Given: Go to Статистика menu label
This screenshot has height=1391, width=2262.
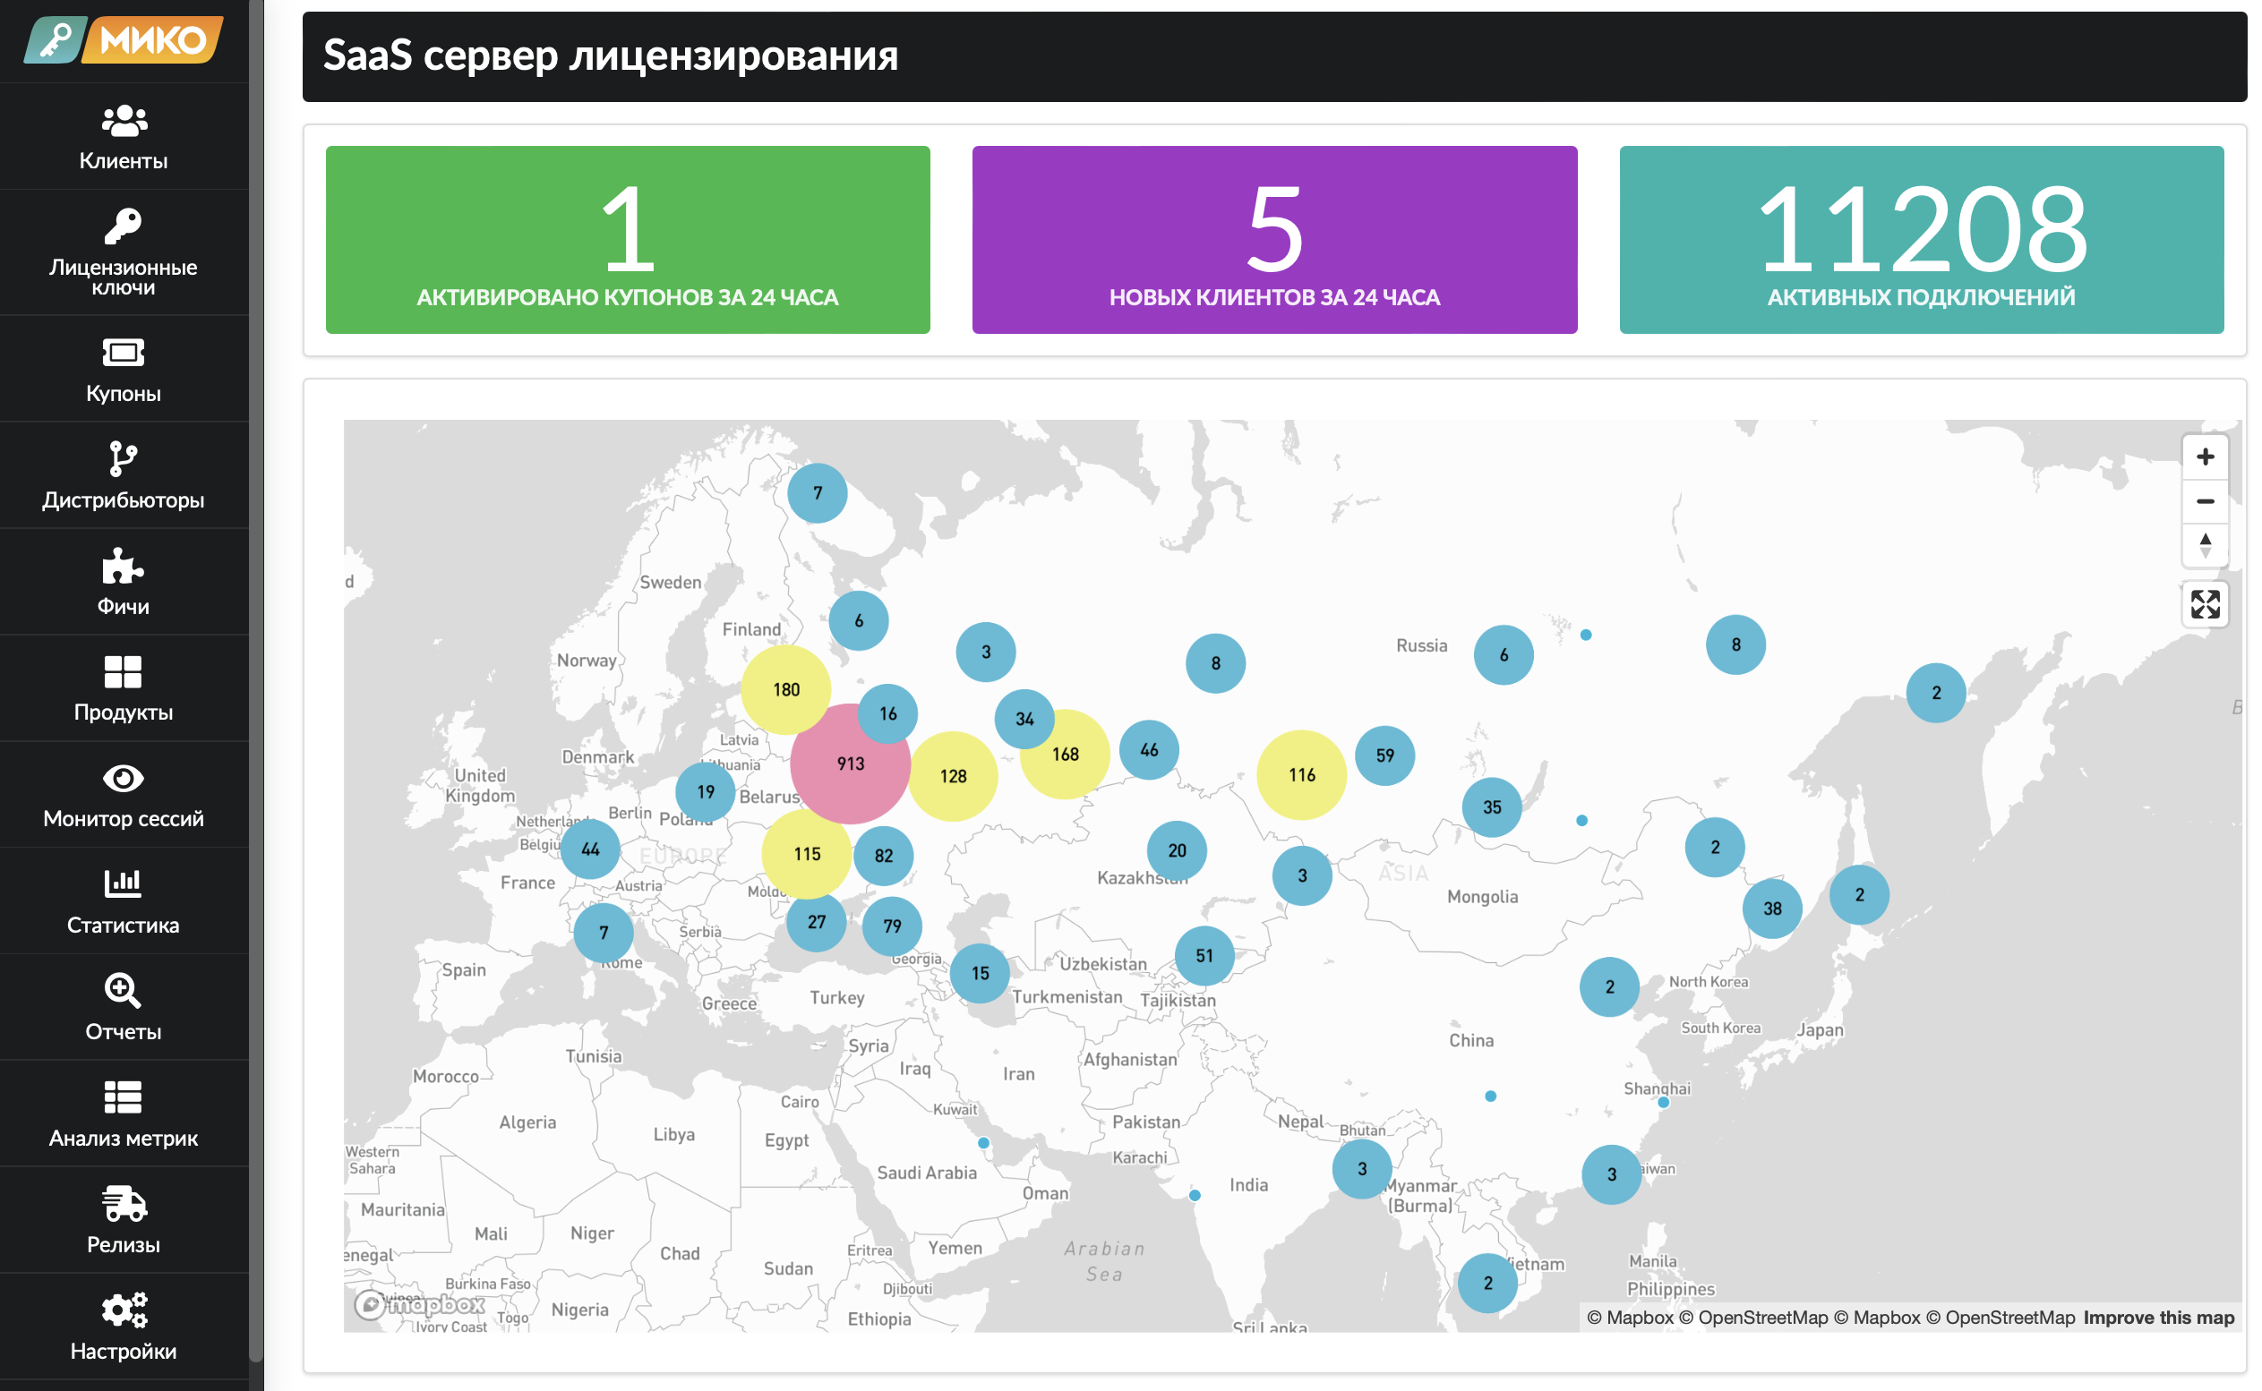Looking at the screenshot, I should 124,926.
